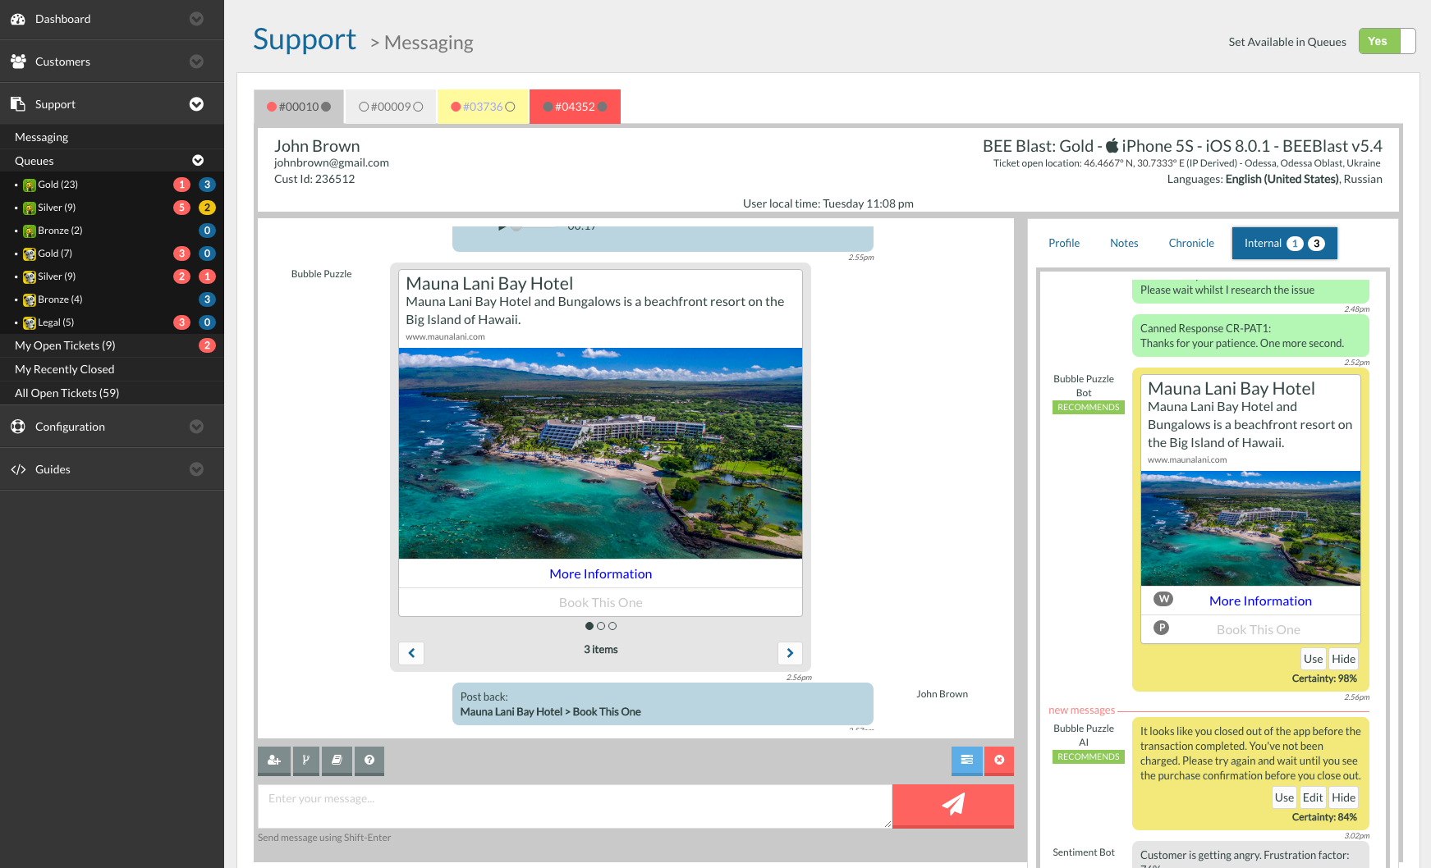Open the Internal tab

click(x=1285, y=243)
